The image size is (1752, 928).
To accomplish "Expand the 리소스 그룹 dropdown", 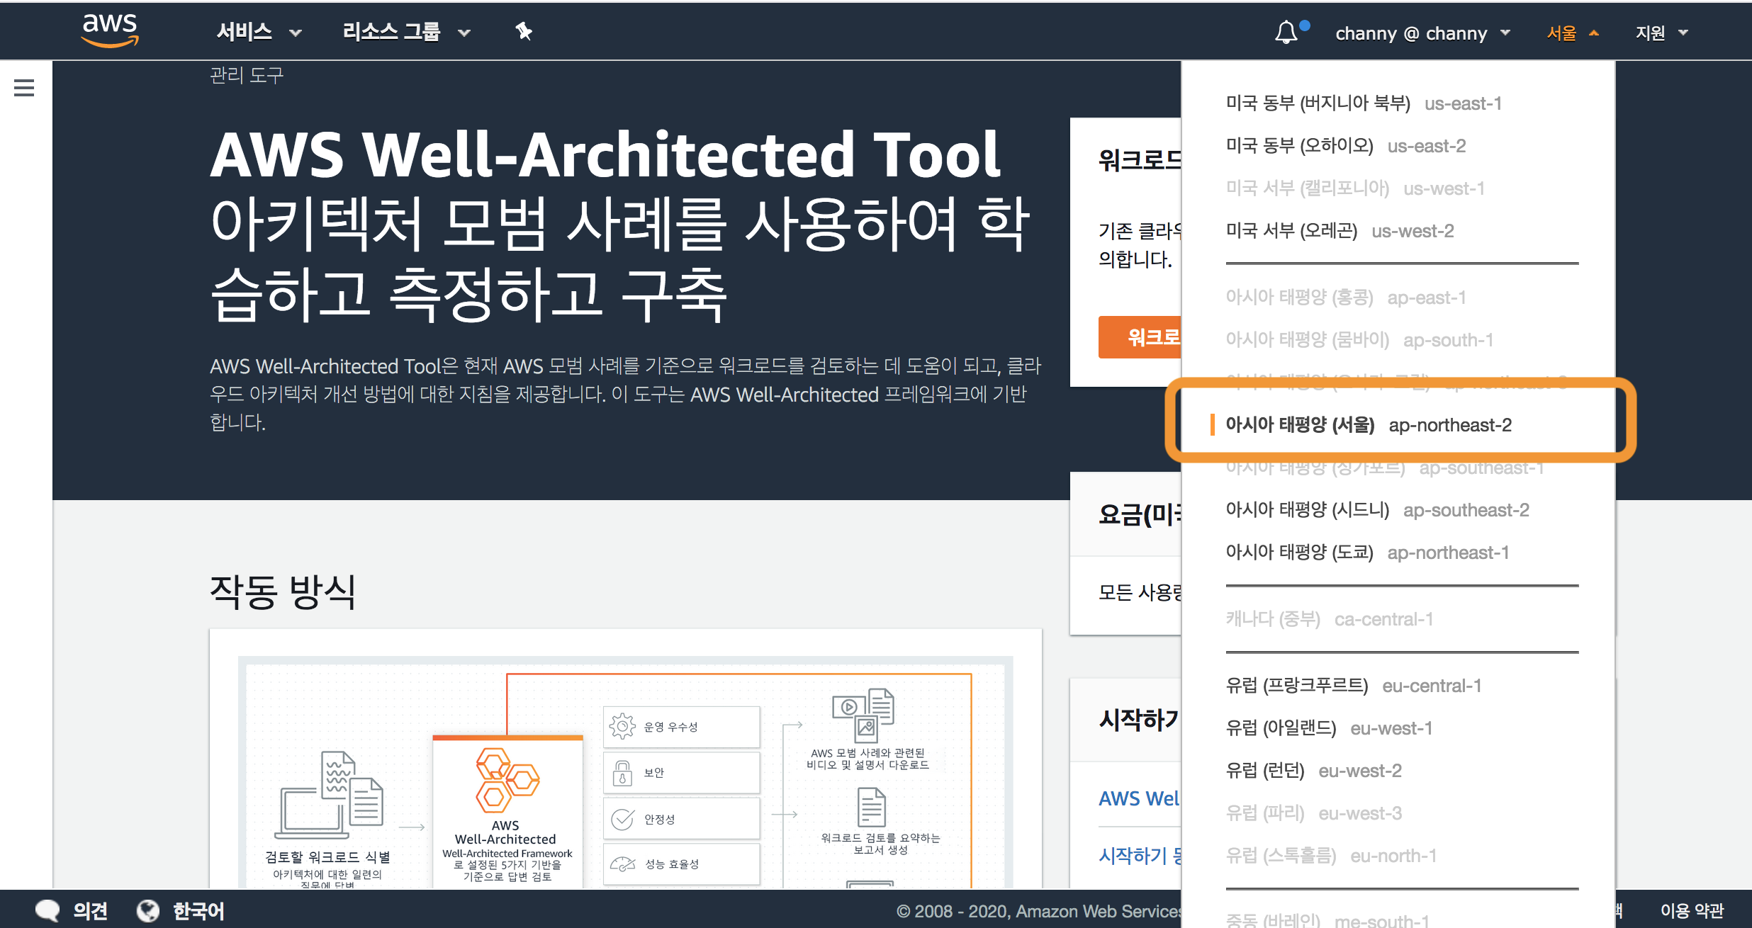I will tap(406, 32).
